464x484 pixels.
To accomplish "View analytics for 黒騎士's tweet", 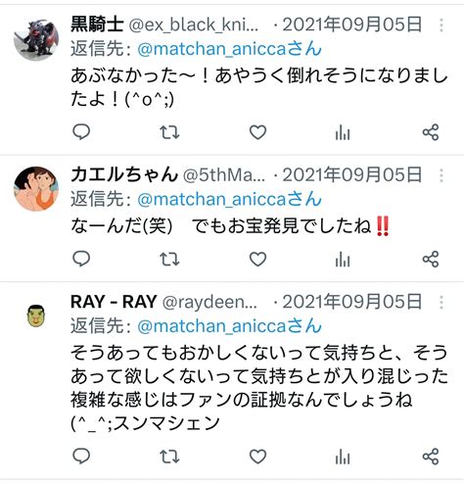I will (x=343, y=132).
